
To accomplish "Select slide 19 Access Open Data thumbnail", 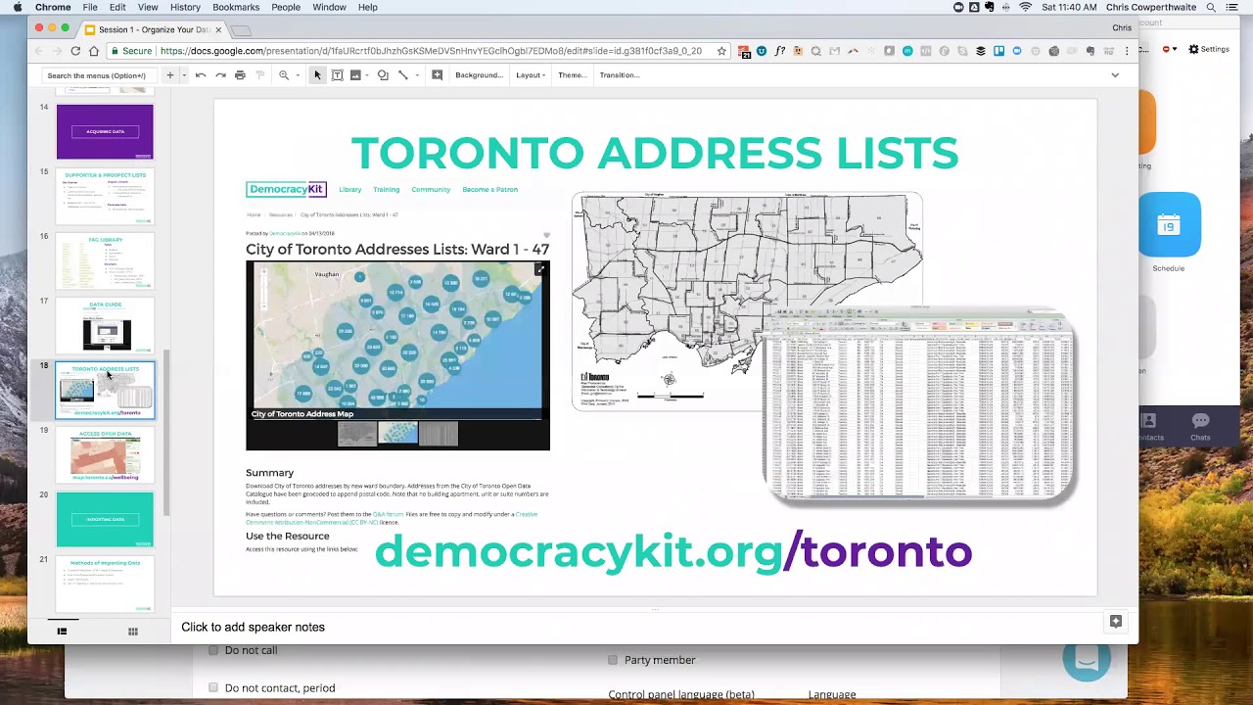I will click(x=105, y=455).
